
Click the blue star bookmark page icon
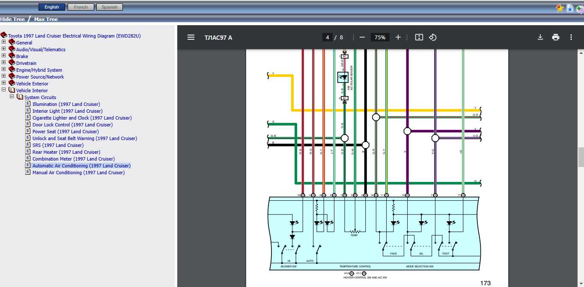tap(570, 8)
